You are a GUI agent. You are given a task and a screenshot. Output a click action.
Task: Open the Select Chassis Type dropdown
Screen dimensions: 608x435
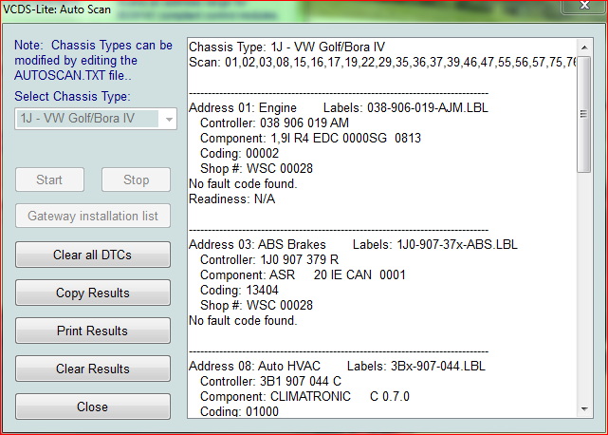click(x=96, y=119)
